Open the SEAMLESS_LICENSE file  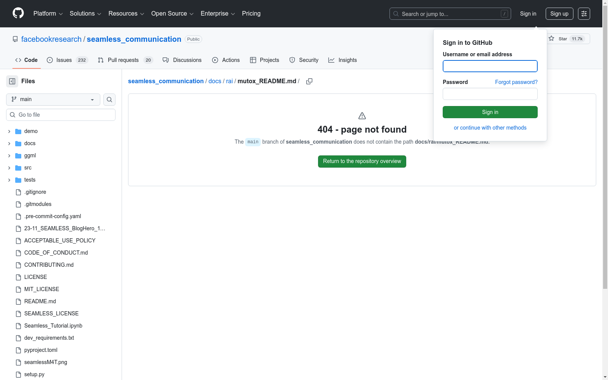[51, 314]
